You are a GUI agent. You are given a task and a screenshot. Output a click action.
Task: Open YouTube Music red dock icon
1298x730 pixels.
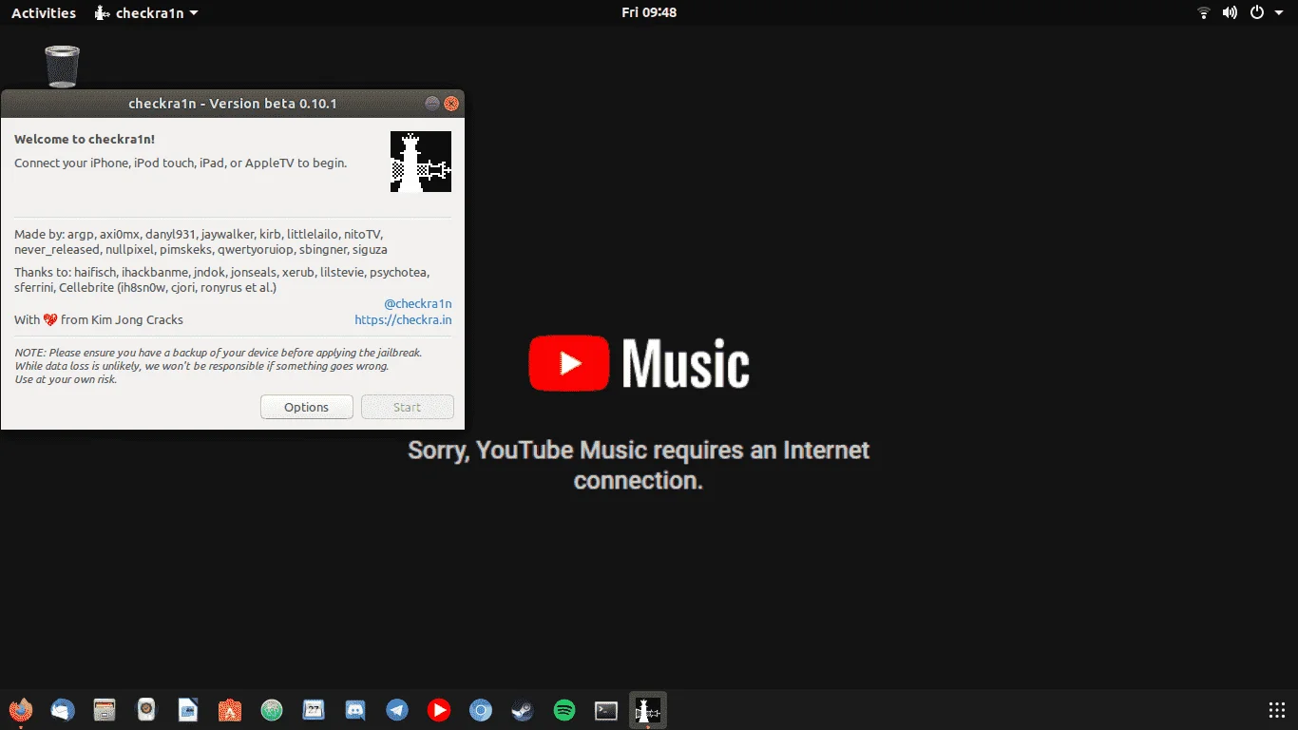[x=439, y=710]
